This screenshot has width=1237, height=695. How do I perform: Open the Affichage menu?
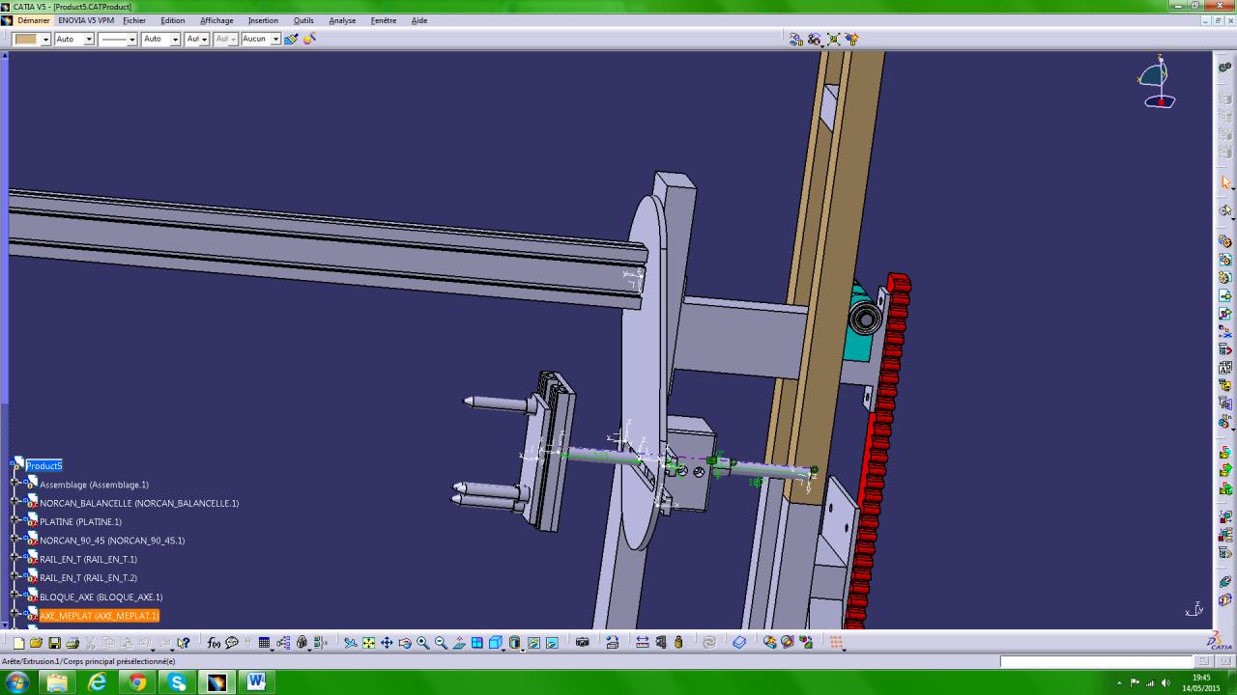[x=216, y=20]
